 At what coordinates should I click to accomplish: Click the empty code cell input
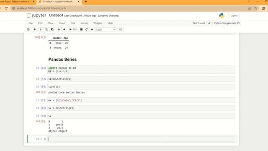[142, 139]
